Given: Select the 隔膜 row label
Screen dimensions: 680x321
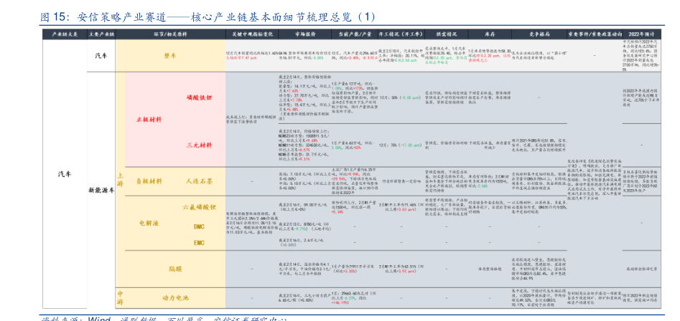Looking at the screenshot, I should (175, 269).
